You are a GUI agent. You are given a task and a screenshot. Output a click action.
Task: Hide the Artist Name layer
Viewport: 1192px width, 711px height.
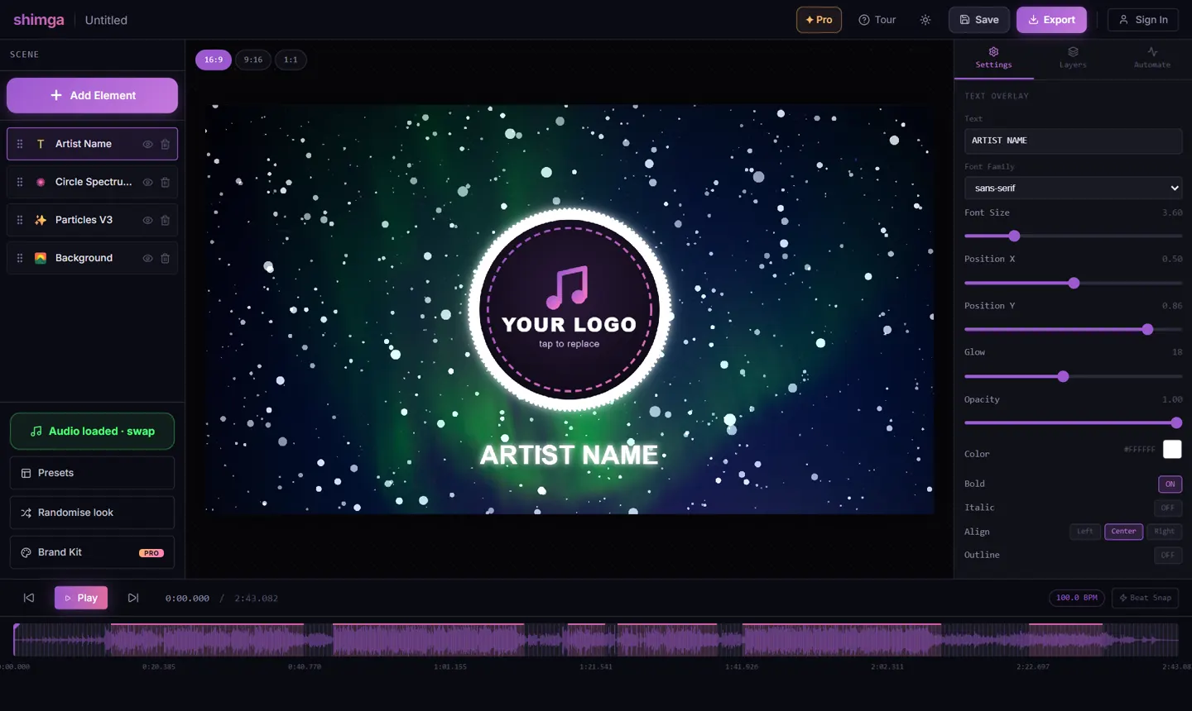point(147,144)
